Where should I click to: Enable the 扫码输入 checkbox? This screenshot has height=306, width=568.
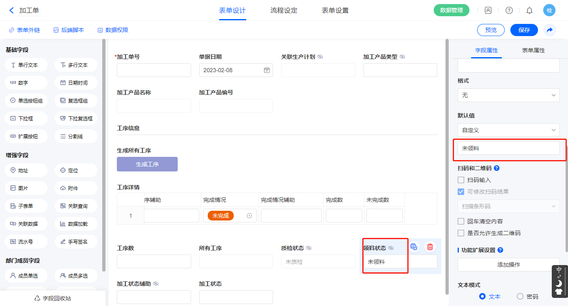coord(461,180)
